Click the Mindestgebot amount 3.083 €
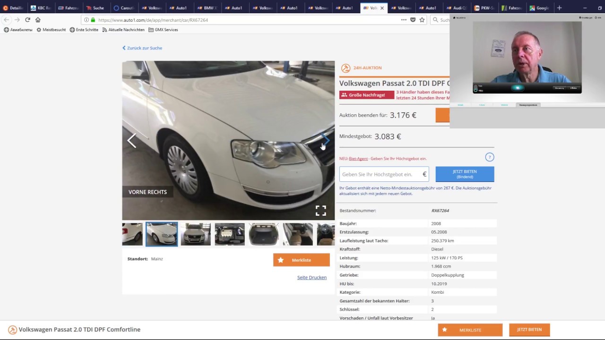This screenshot has height=340, width=605. [x=388, y=136]
